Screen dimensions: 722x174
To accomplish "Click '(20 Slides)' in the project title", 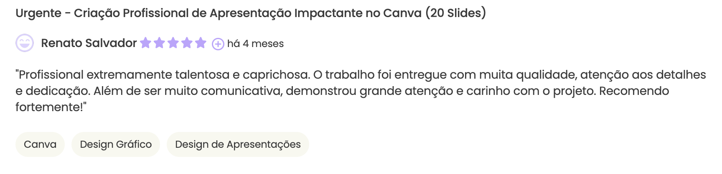I will coord(456,13).
